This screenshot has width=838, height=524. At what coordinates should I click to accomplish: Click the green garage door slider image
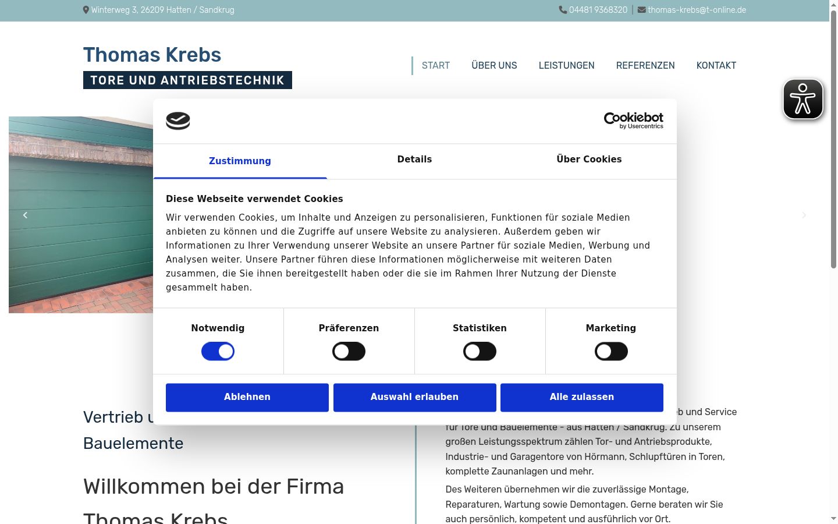[81, 215]
